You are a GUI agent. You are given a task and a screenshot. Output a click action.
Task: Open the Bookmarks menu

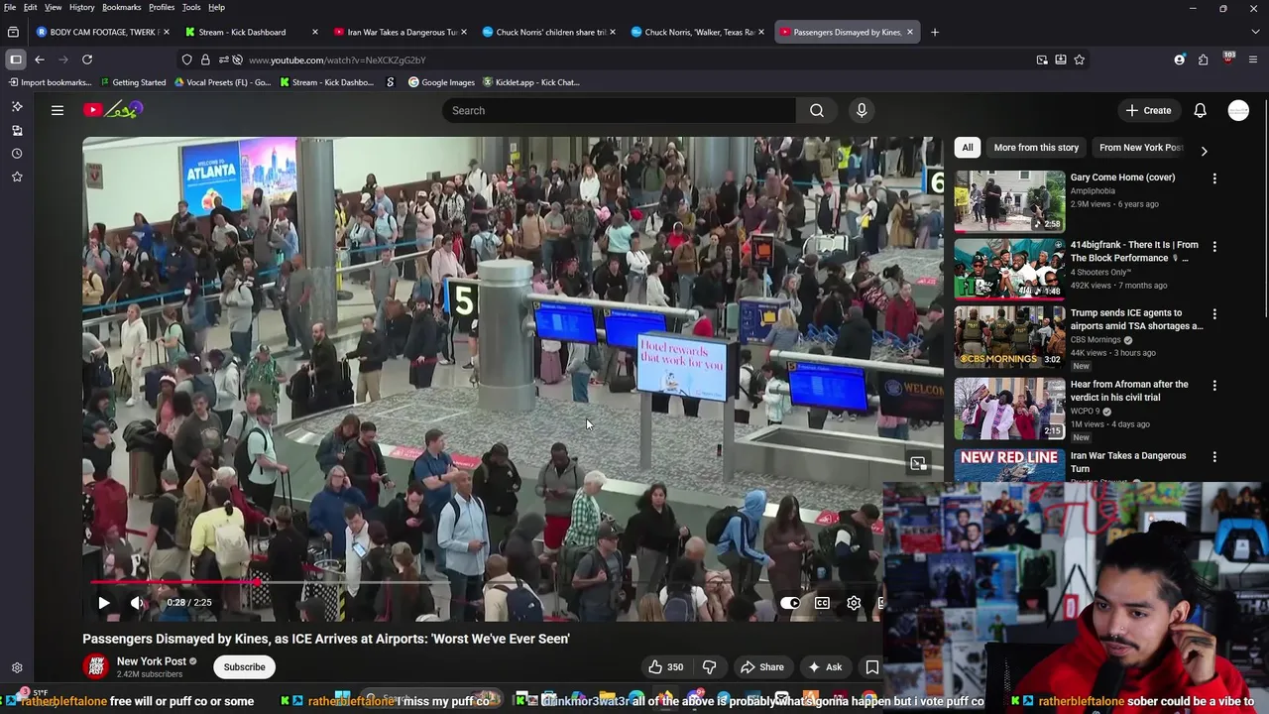[x=121, y=7]
